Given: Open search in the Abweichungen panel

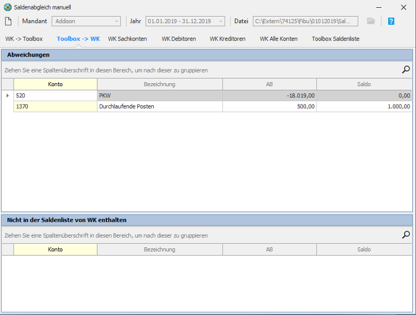Looking at the screenshot, I should (x=406, y=70).
